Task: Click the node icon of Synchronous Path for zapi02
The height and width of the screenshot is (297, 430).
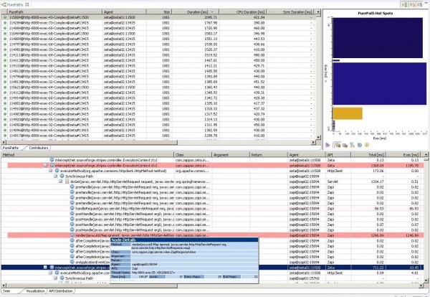Action: 62,176
